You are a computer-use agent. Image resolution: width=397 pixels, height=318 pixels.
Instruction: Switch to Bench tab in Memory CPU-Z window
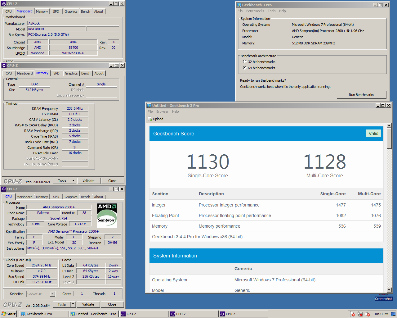[x=86, y=73]
